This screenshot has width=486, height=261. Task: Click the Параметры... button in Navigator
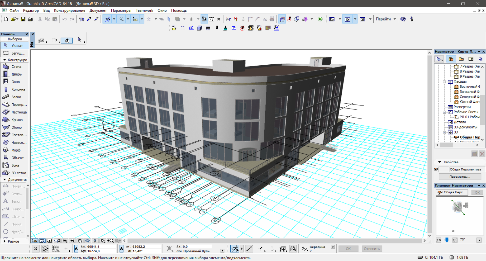click(x=460, y=177)
